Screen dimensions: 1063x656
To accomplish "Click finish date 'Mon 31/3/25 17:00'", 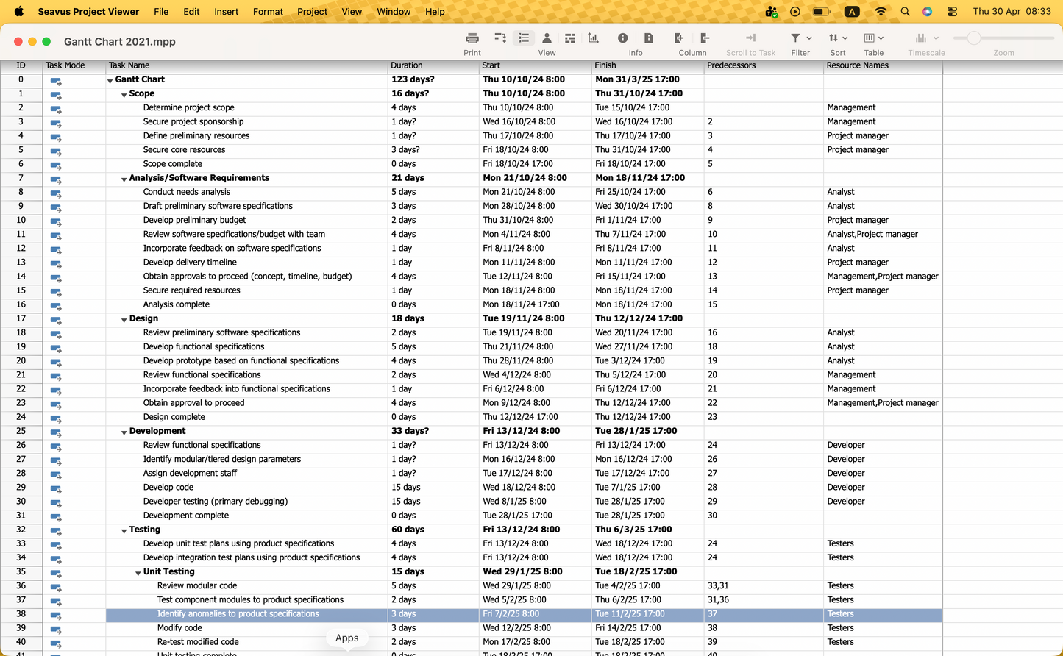I will click(637, 79).
